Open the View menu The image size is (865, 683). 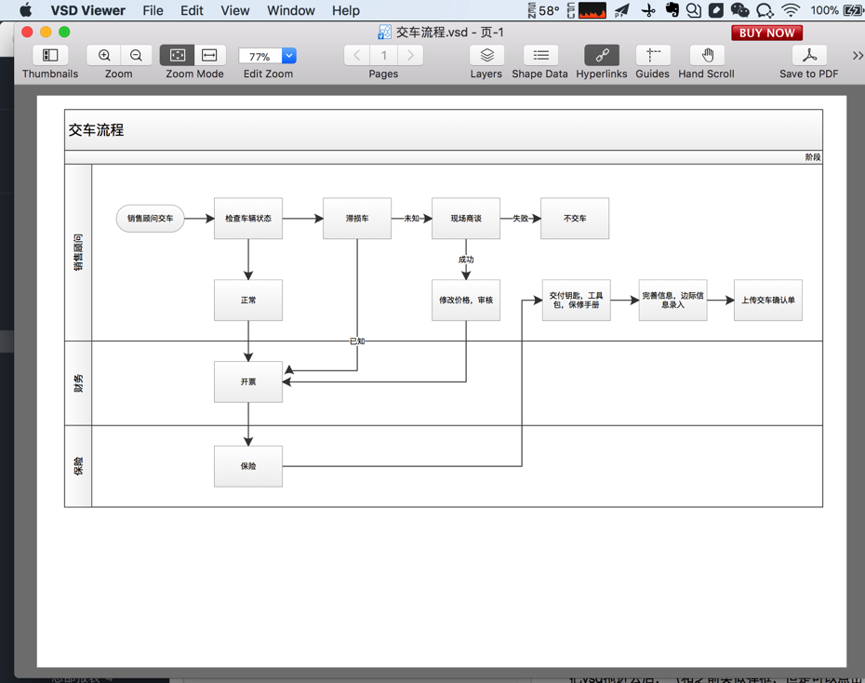(235, 10)
